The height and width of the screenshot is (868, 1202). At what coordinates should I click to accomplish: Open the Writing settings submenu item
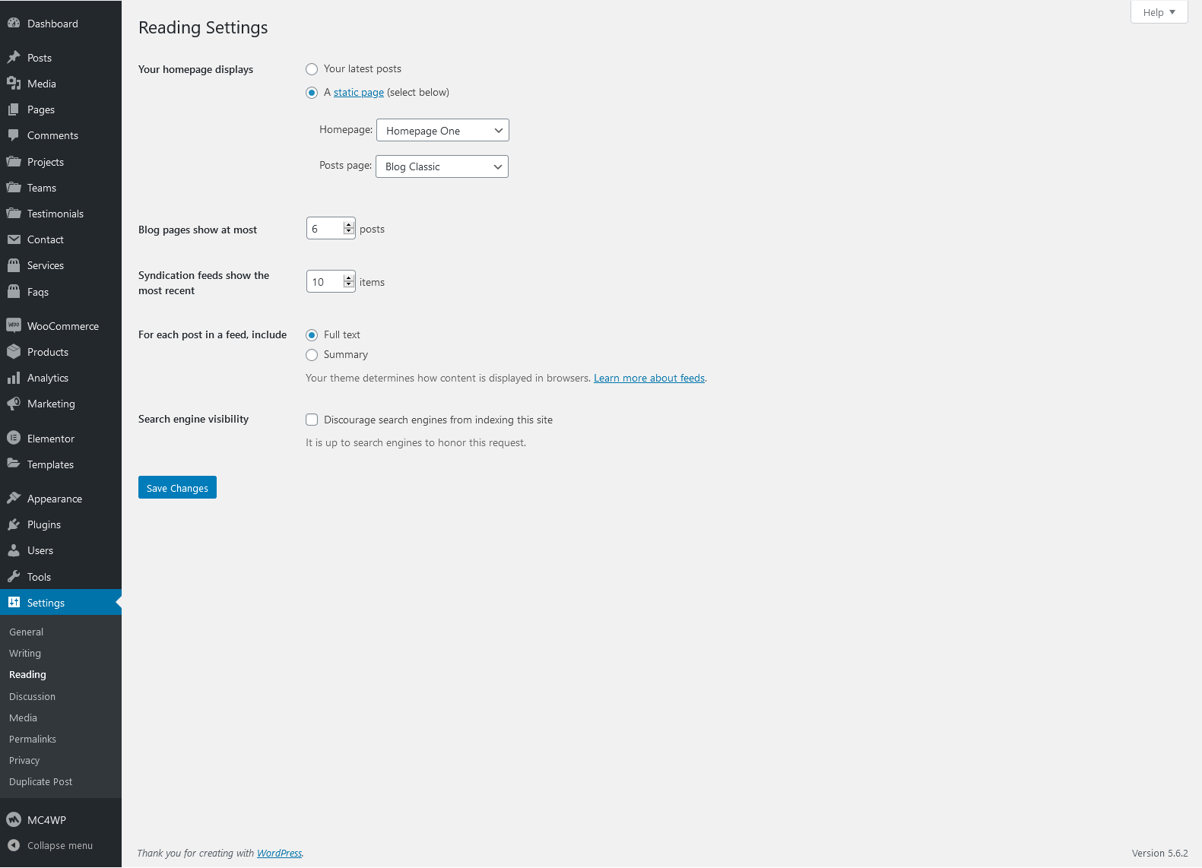coord(25,654)
